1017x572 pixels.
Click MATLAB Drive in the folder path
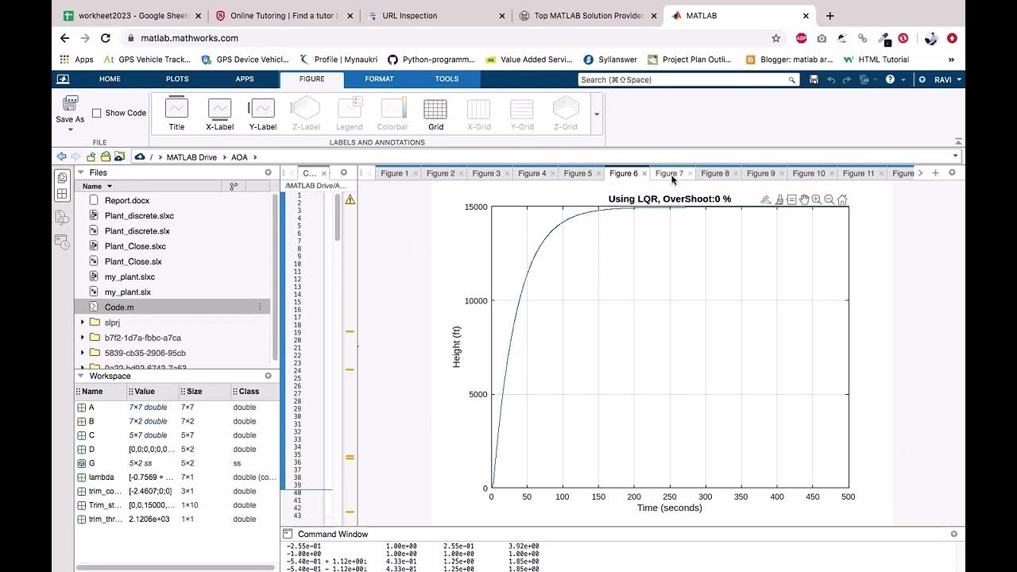pos(191,157)
